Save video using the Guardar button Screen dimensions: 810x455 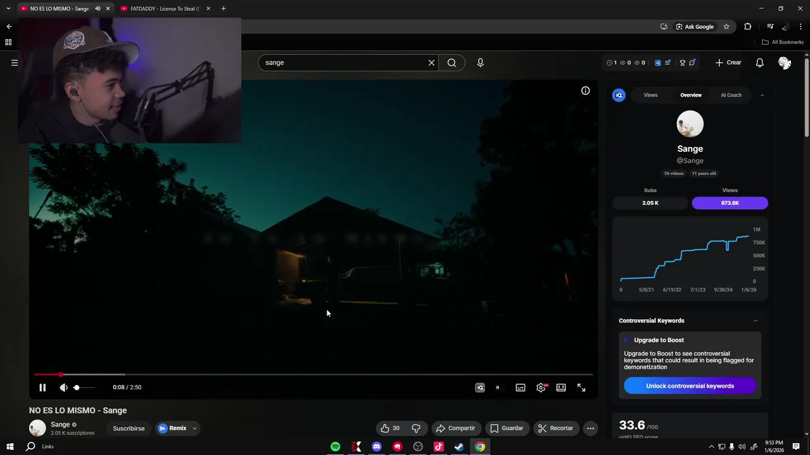(508, 428)
